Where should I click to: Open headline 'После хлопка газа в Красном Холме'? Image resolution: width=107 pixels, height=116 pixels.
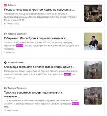click(x=39, y=10)
